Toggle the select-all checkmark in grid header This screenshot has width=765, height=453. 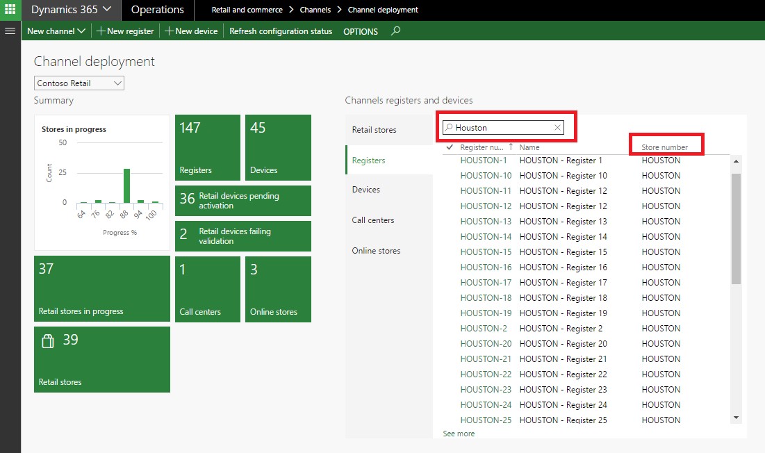(450, 147)
